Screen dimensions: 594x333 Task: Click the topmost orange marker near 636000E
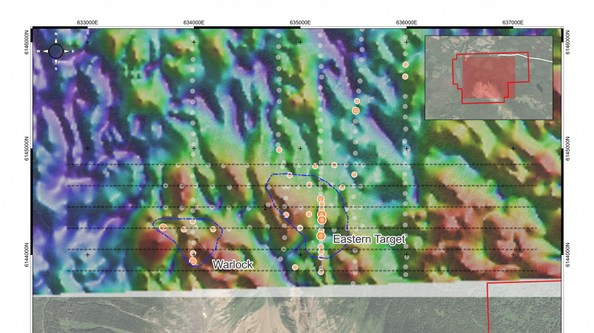[x=406, y=64]
